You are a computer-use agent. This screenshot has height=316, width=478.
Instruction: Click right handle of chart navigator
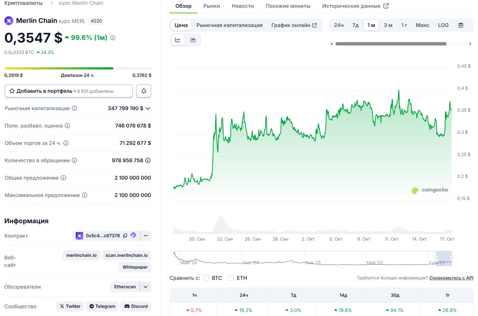451,258
